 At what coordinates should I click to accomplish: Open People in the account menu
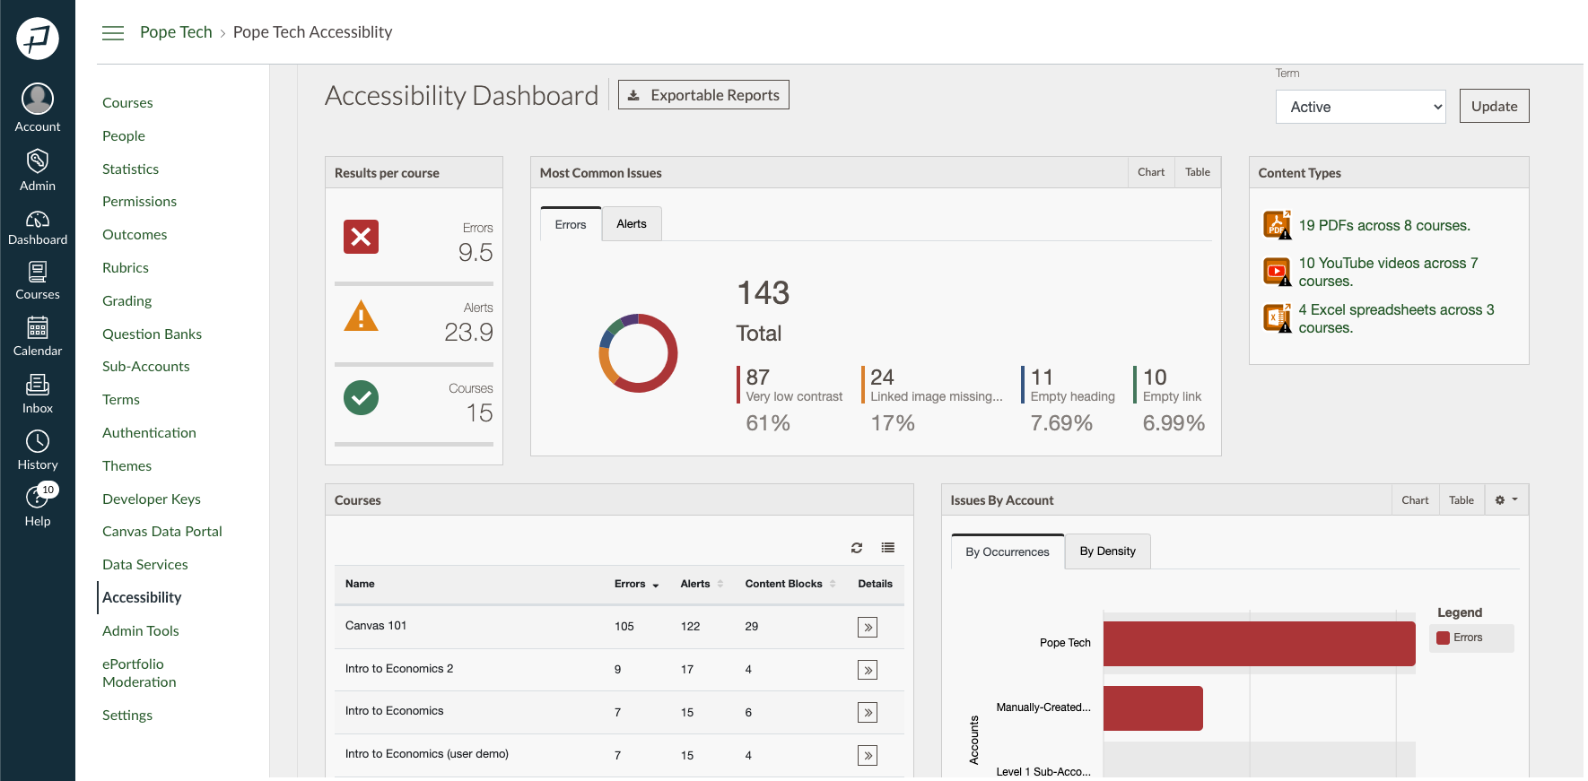pos(124,136)
